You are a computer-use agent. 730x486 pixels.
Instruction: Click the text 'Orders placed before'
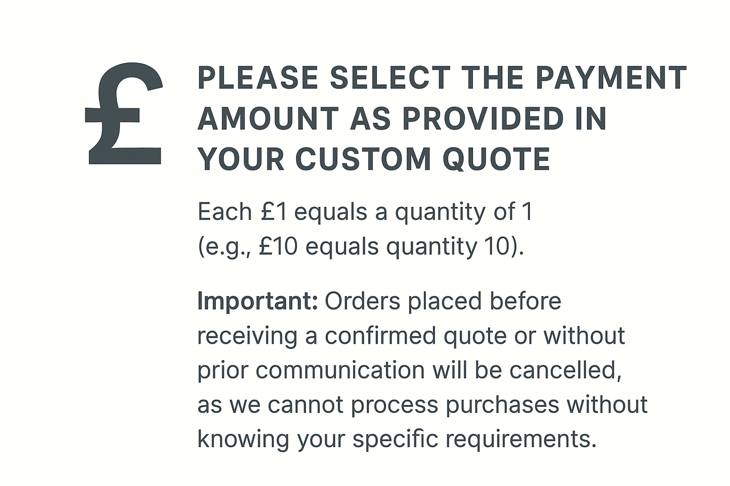pos(443,301)
